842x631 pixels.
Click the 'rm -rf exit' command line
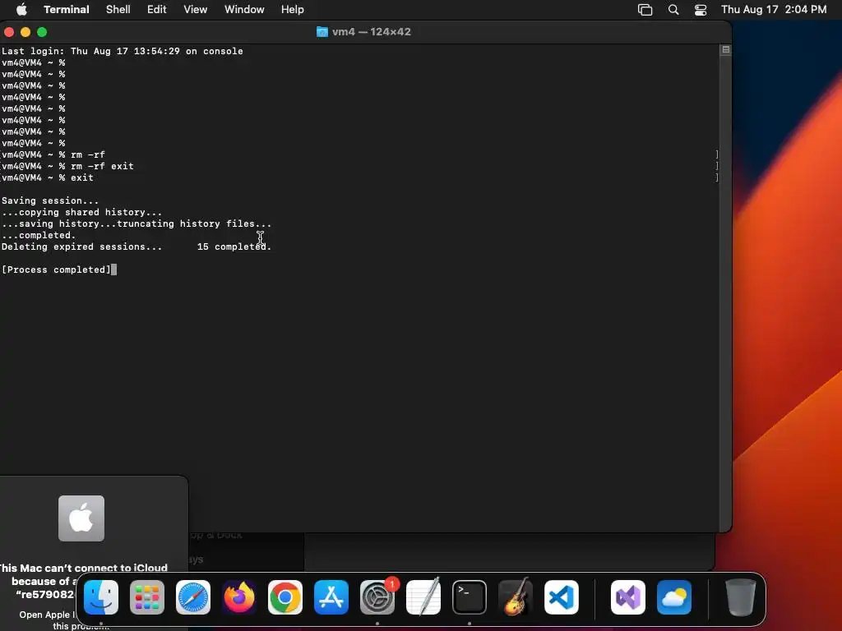point(67,166)
